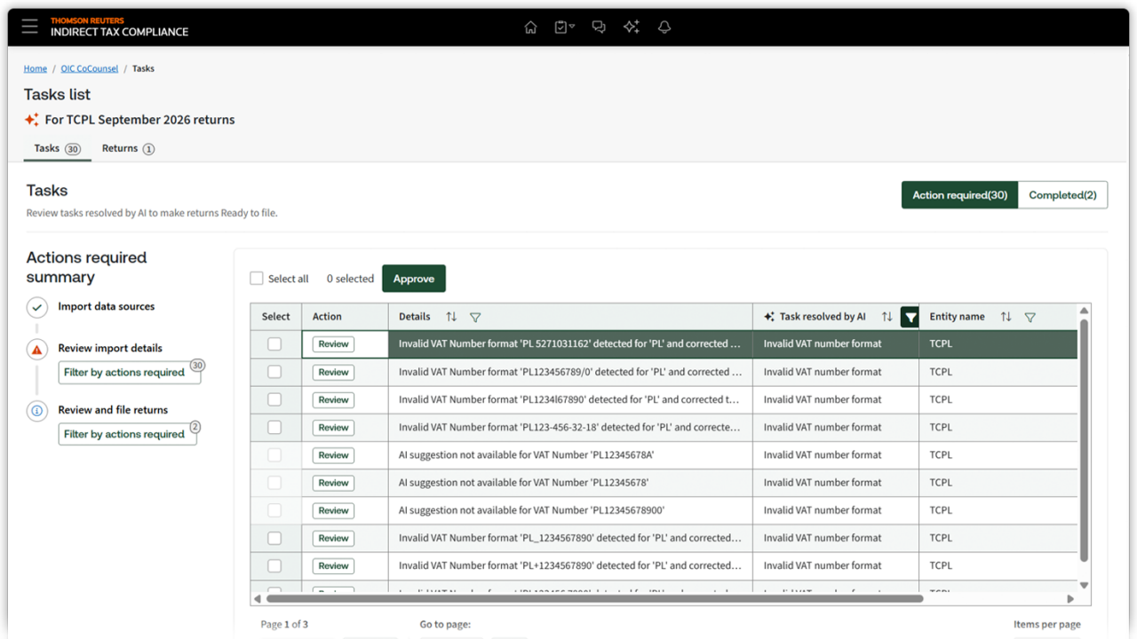Viewport: 1137px width, 639px height.
Task: Open OIC CoCounsel breadcrumb link
Action: click(90, 68)
